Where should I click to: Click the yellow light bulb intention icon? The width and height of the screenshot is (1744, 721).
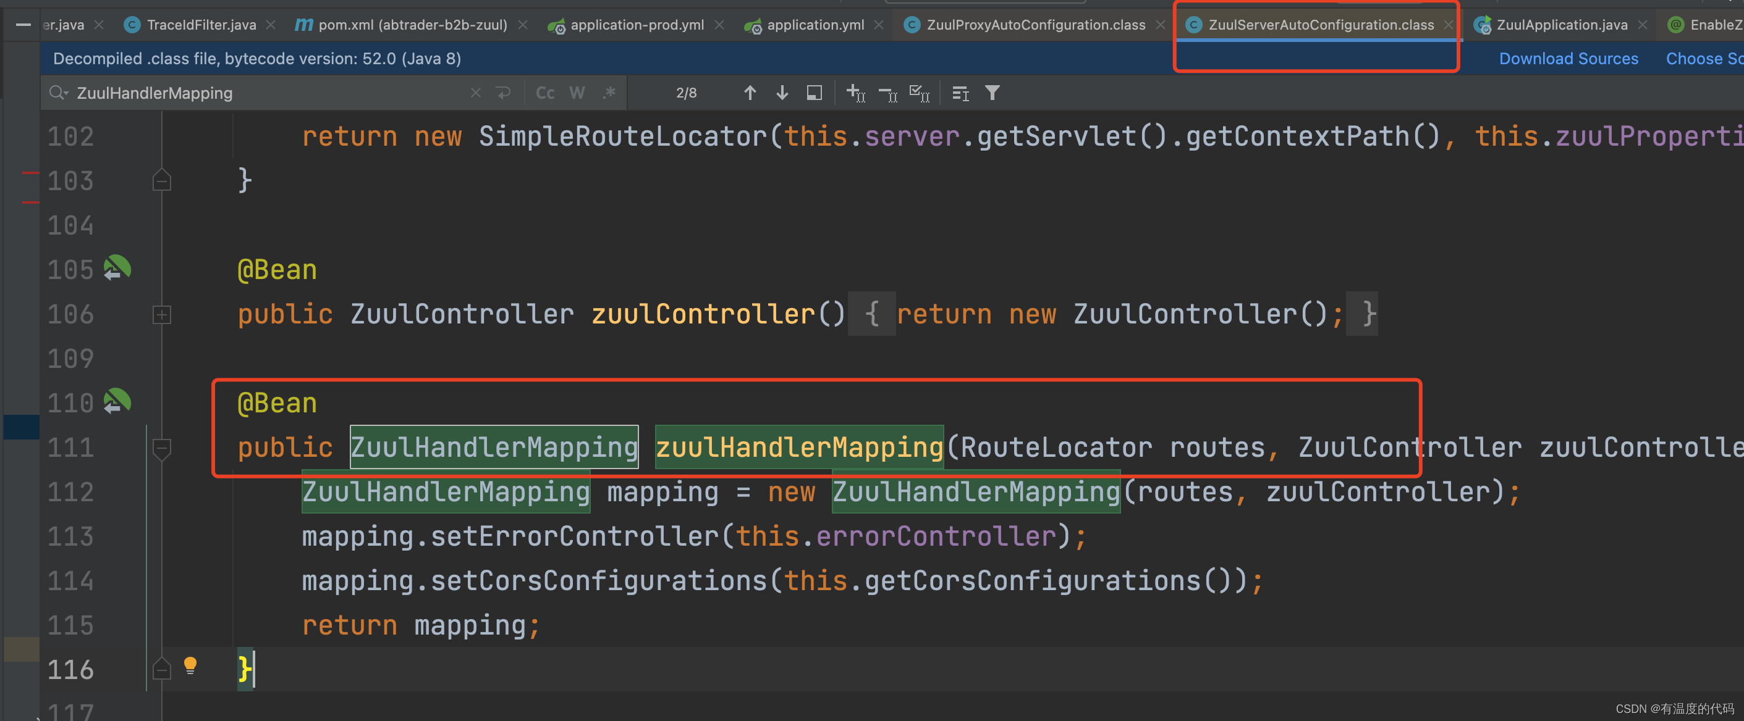[190, 666]
